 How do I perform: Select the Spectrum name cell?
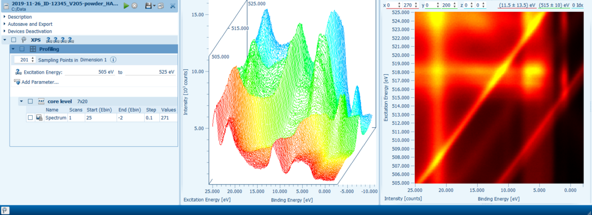tap(56, 118)
